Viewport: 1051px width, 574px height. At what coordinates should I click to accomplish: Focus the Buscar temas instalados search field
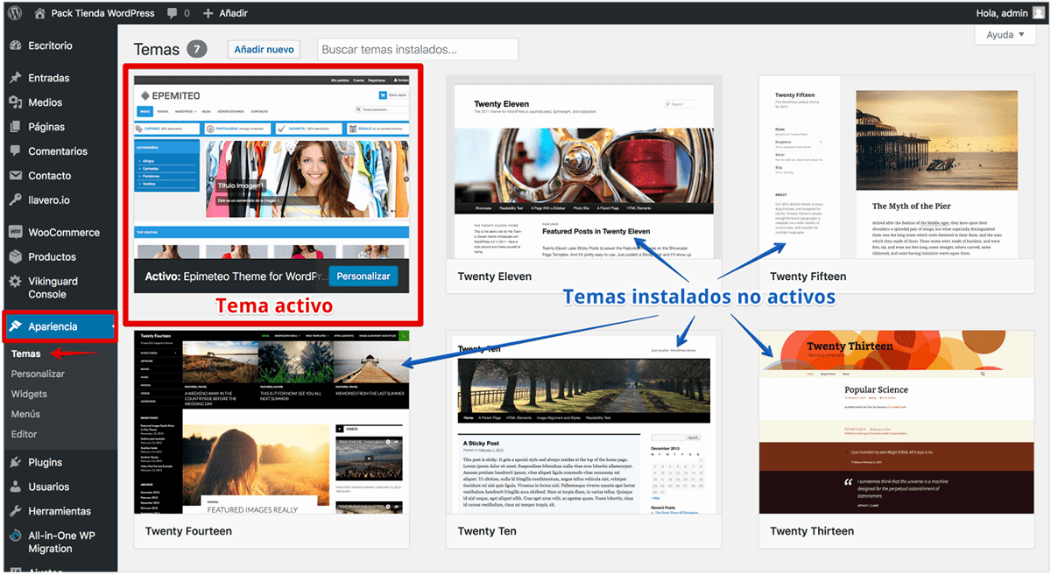coord(418,50)
